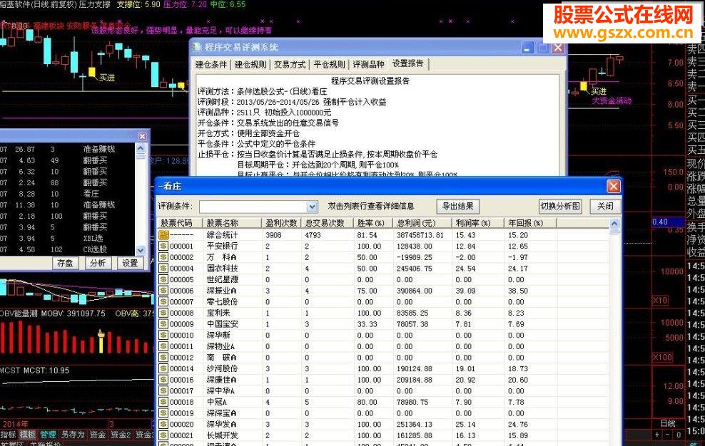Viewport: 705px width, 446px height.
Task: Sort by the 股票代码 column header
Action: 179,223
